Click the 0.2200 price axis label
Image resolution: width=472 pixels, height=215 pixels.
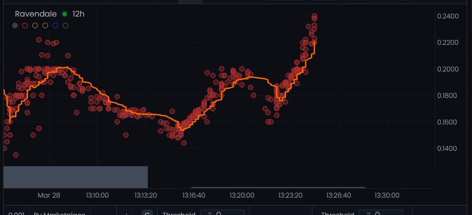tap(448, 42)
